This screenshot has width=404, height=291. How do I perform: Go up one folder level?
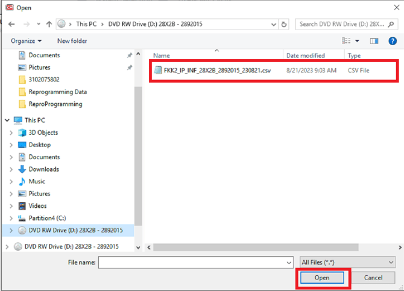(49, 24)
